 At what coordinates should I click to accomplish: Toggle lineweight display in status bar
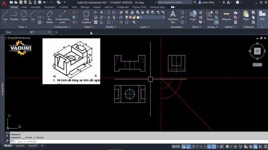pos(222,146)
